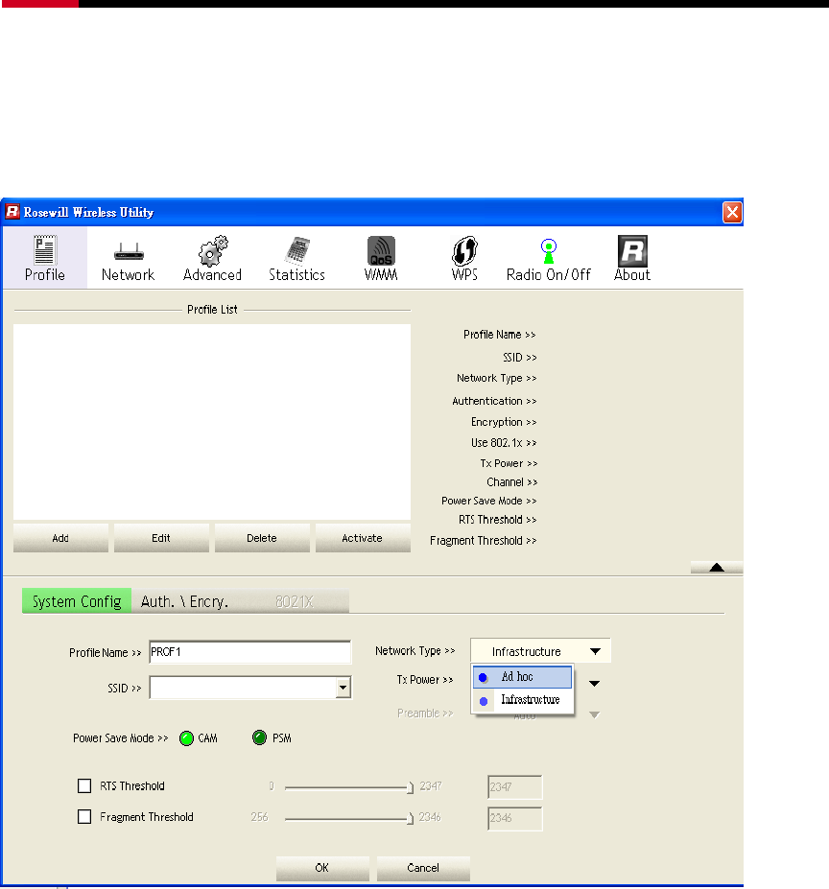
Task: Choose Ad hoc network type option
Action: 522,677
